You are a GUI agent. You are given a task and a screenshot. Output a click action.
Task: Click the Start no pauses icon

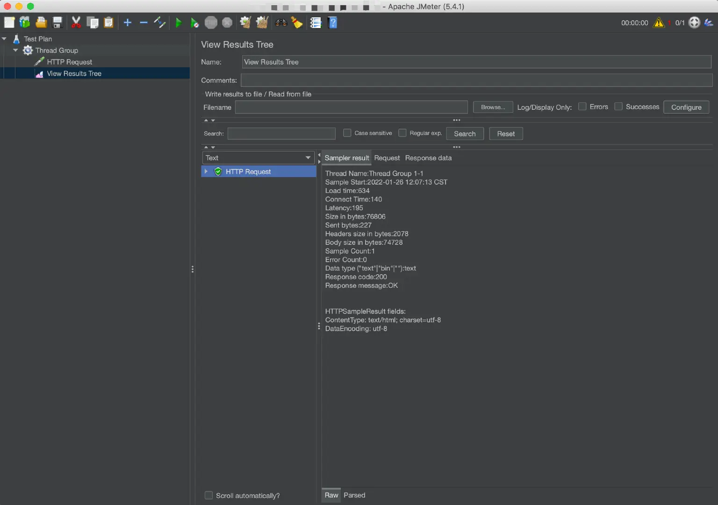(x=194, y=22)
